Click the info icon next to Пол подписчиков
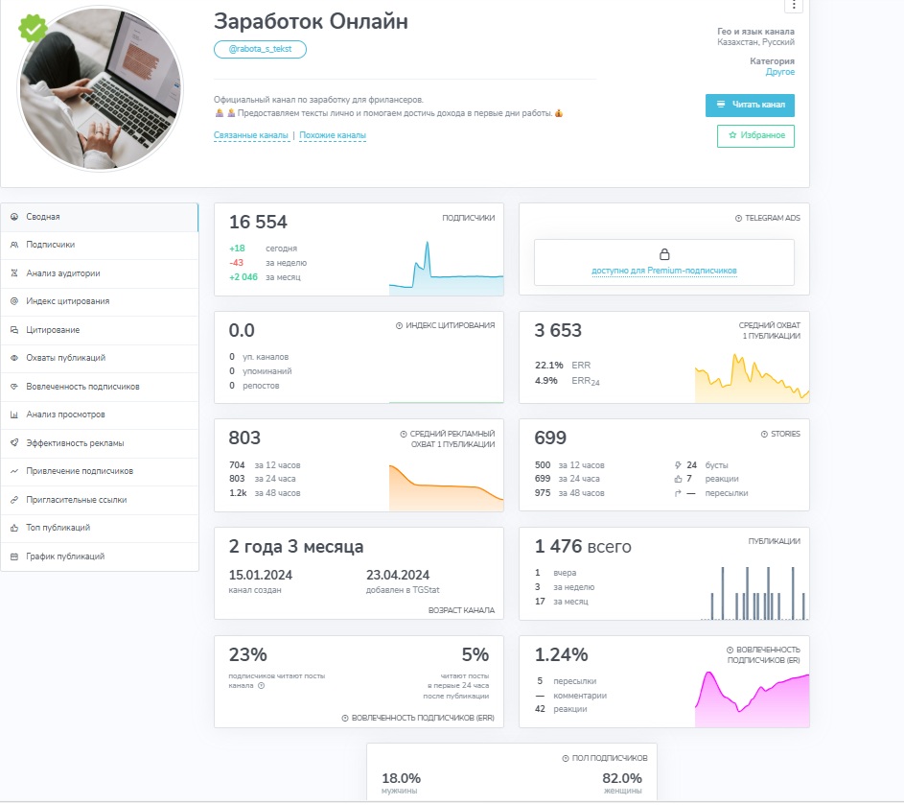Image resolution: width=904 pixels, height=805 pixels. pyautogui.click(x=566, y=758)
